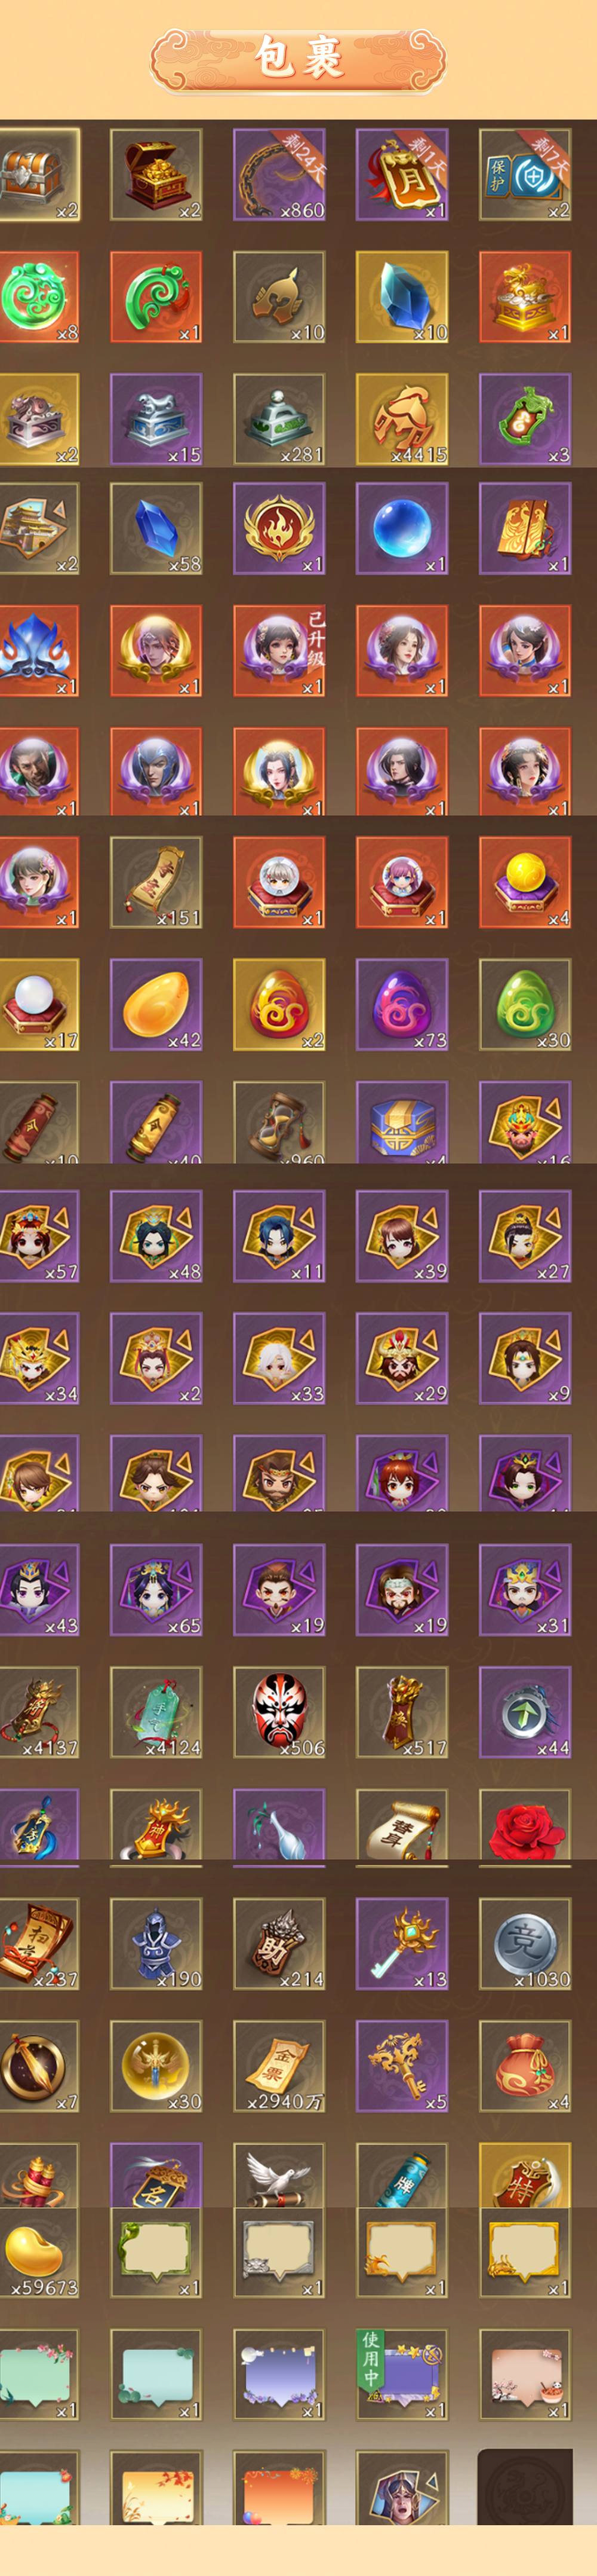The height and width of the screenshot is (2576, 597).
Task: Open the monthly card item with 月
Action: pyautogui.click(x=401, y=174)
